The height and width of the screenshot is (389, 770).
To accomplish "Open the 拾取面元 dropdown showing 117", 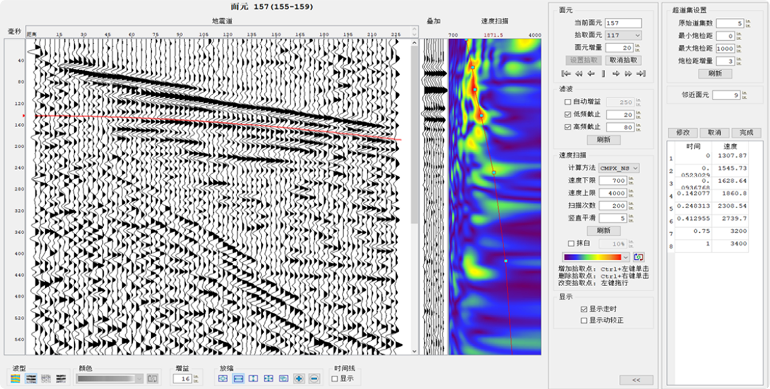I will [623, 36].
